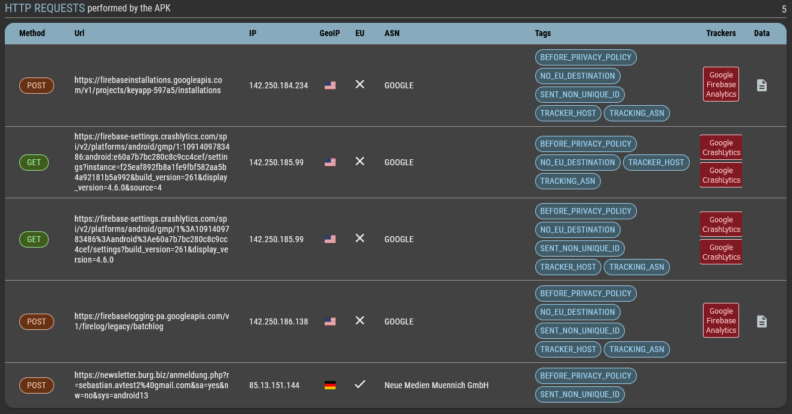
Task: Open data document icon for firebaseinstallations request
Action: pyautogui.click(x=761, y=85)
